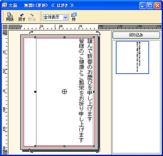Select the postcard thumbnail in the right panel
Screen dimensions: 163x156
133,57
